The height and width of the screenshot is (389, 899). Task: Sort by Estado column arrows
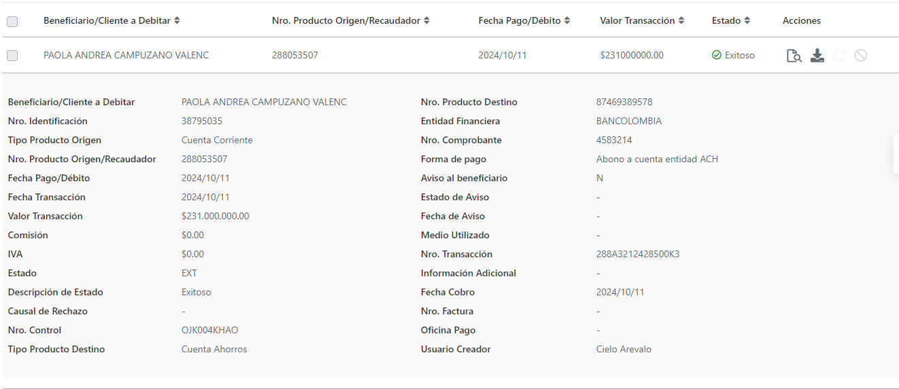coord(747,21)
